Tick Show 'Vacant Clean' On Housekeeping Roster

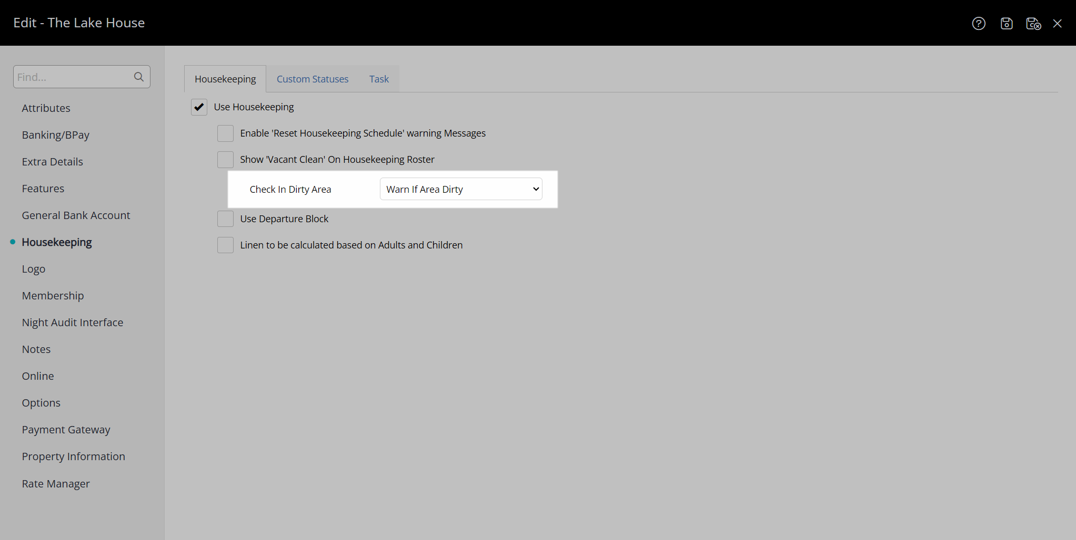pos(225,160)
